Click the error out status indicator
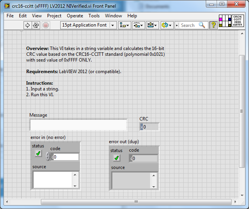 [x=117, y=158]
